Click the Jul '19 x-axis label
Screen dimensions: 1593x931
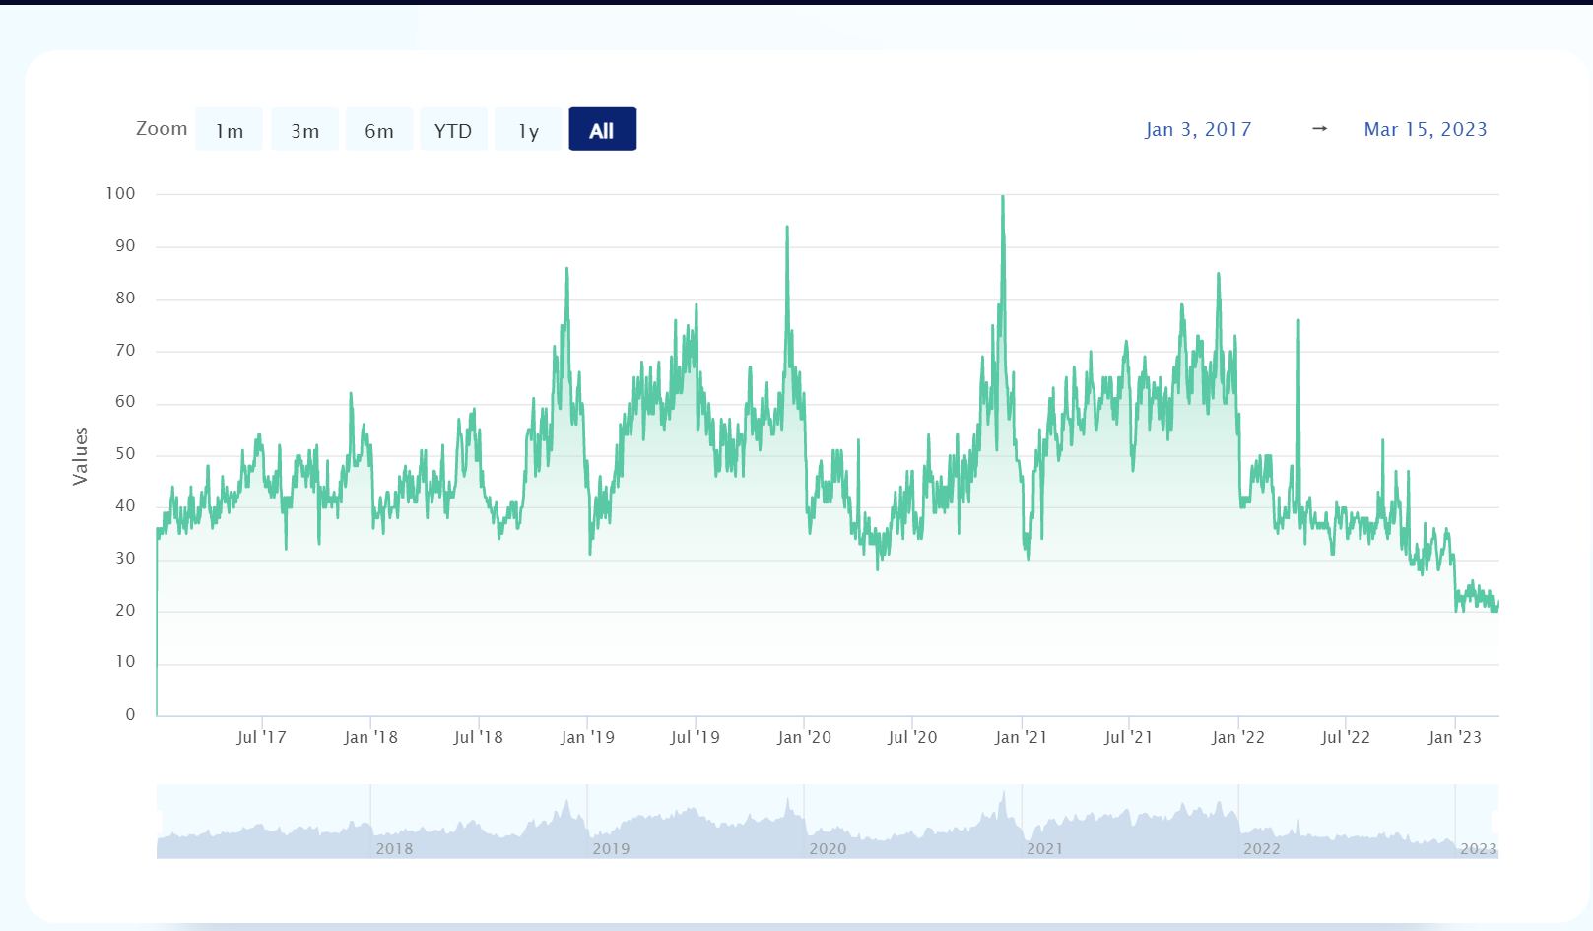[x=695, y=737]
